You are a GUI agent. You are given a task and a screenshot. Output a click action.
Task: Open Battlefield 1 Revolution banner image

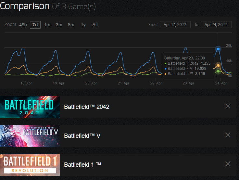[30, 165]
